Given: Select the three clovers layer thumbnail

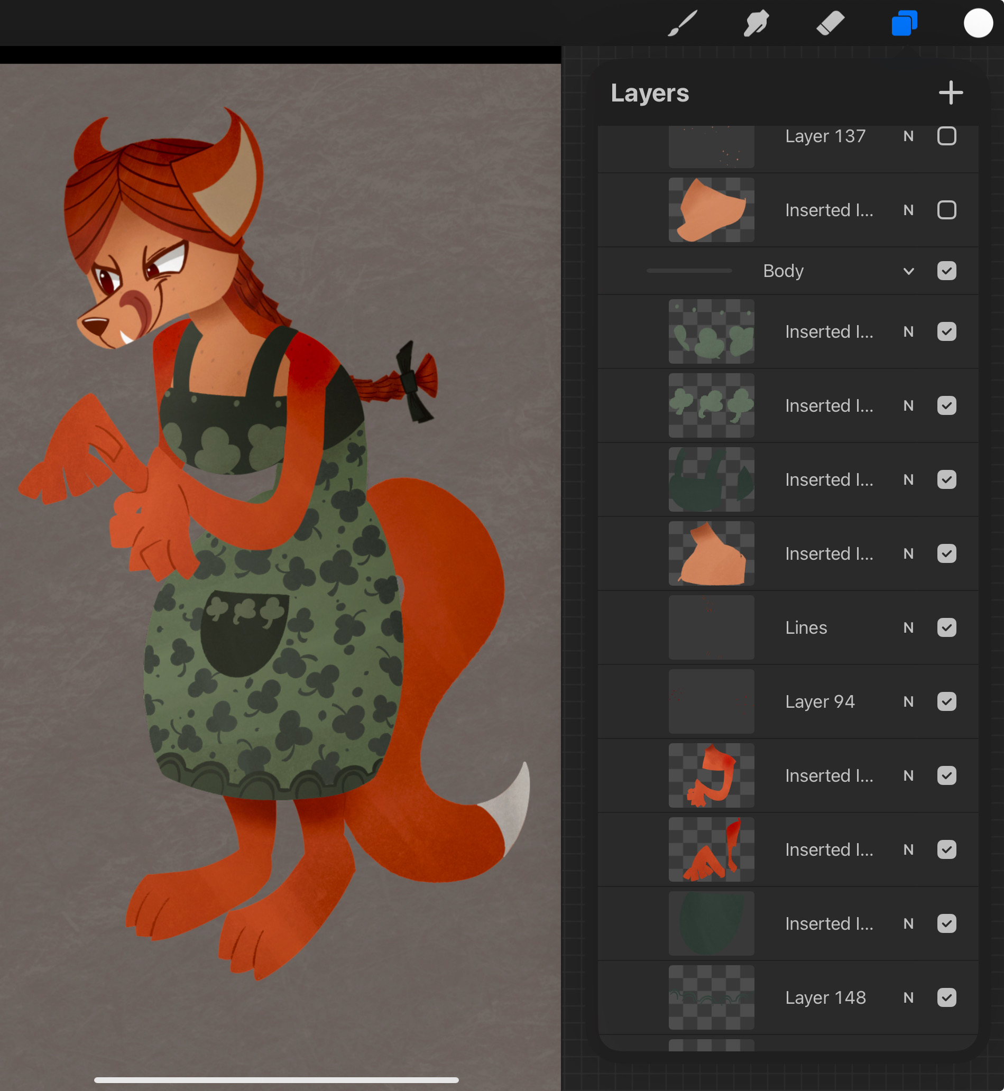Looking at the screenshot, I should [711, 405].
